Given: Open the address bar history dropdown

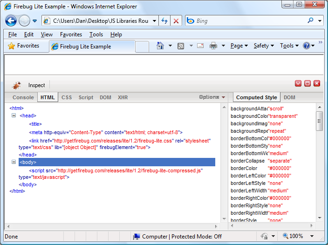Looking at the screenshot, I should [154, 20].
